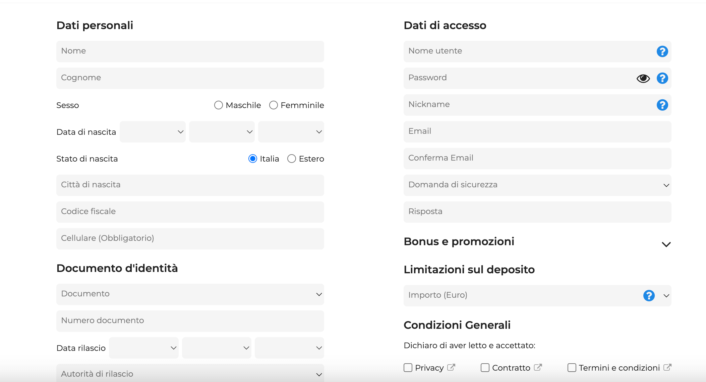Expand Bonus e promozioni section chevron

(666, 245)
